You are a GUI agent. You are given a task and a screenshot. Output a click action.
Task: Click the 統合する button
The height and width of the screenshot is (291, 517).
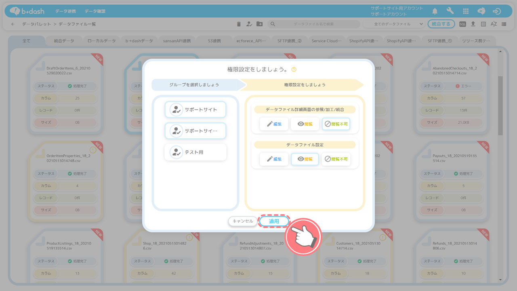pos(441,24)
